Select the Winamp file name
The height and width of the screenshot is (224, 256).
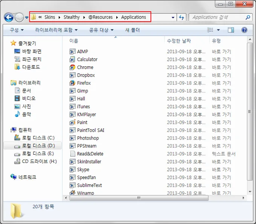click(x=85, y=193)
